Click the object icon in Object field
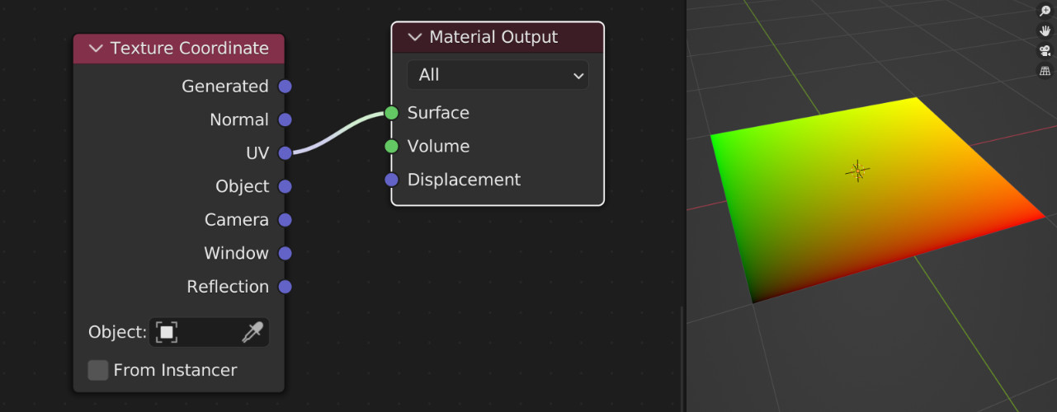This screenshot has height=412, width=1057. tap(167, 332)
